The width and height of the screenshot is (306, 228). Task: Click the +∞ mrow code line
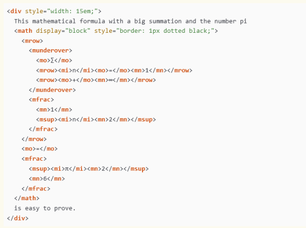96,80
